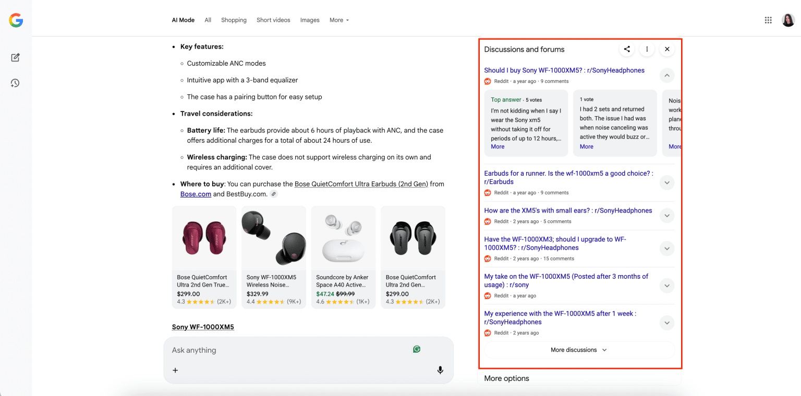
Task: Click the Google logo
Action: tap(15, 20)
